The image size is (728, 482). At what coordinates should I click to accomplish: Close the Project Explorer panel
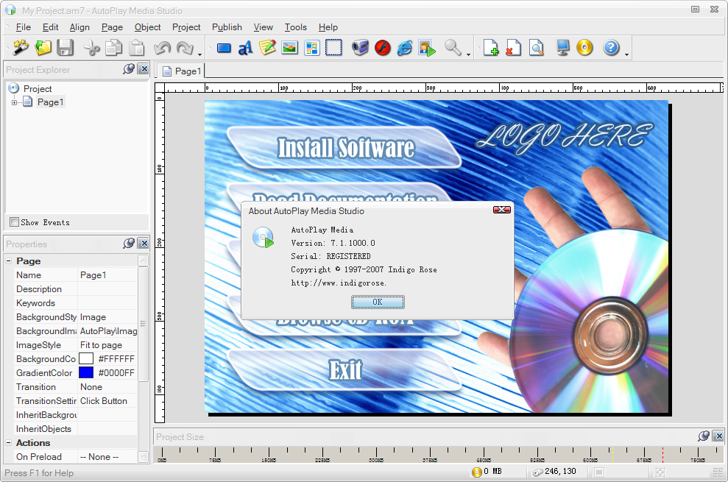pos(144,69)
